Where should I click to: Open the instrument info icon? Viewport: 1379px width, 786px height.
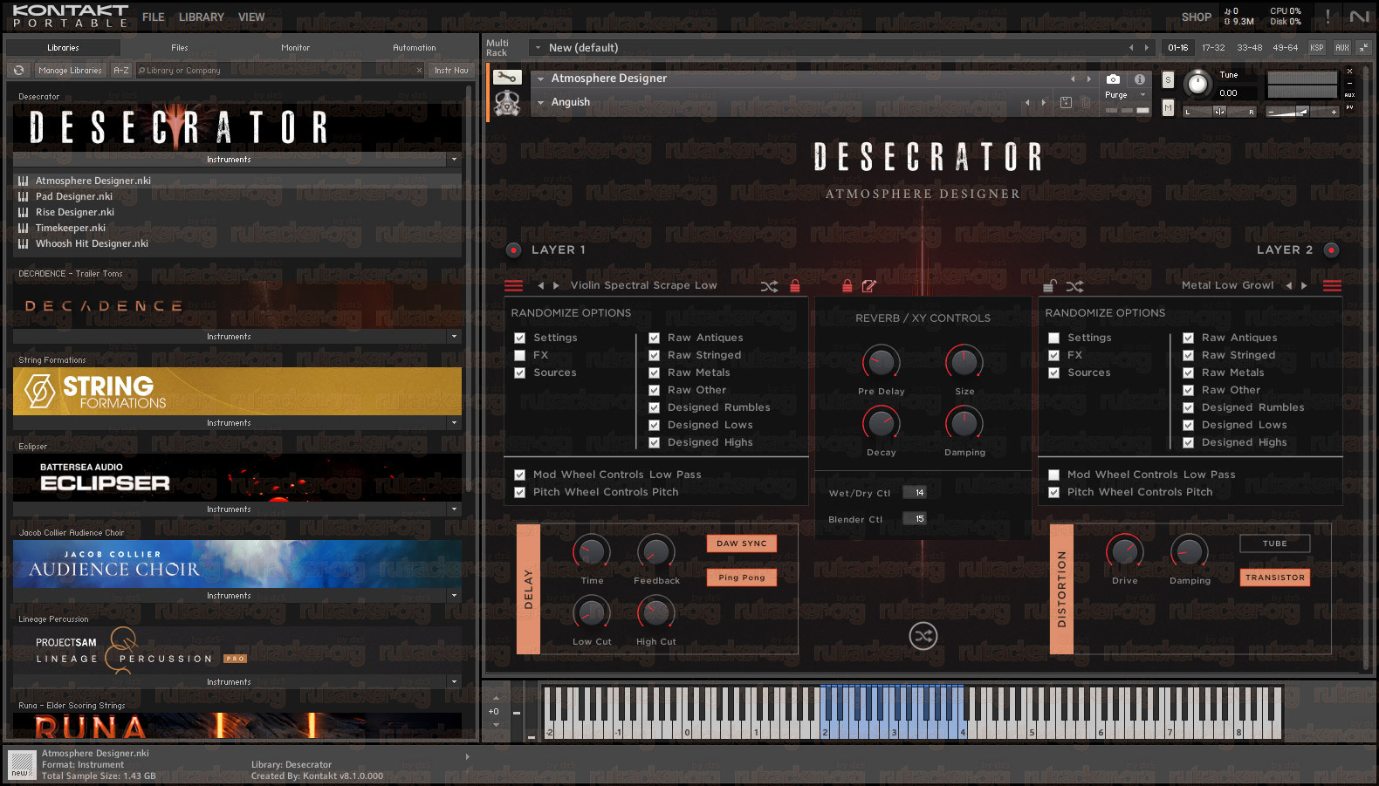1139,79
